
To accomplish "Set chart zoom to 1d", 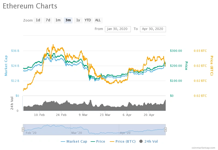I will point(38,20).
